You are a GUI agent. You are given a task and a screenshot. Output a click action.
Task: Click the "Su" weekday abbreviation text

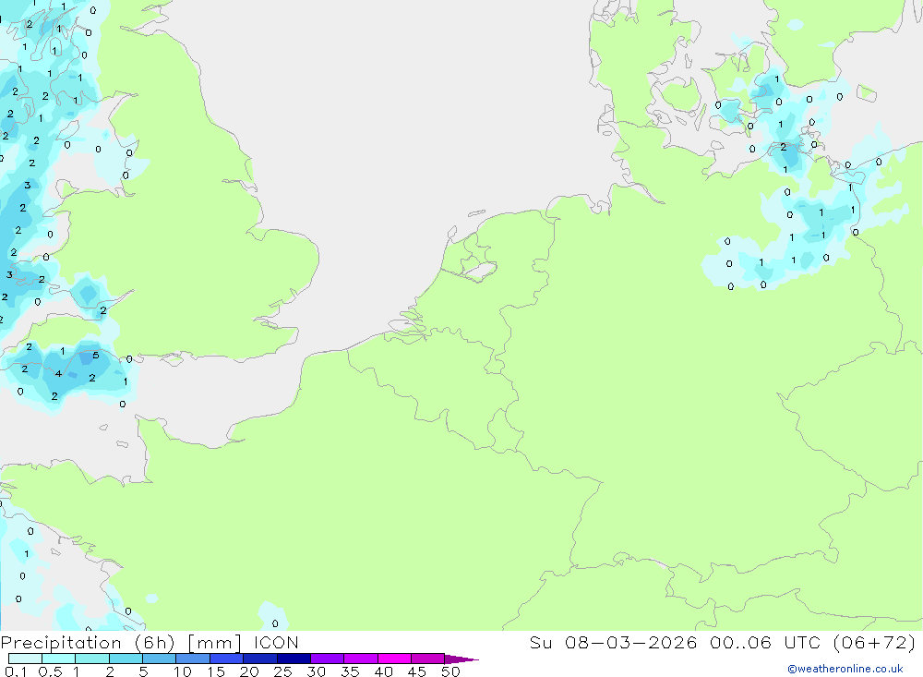540,643
